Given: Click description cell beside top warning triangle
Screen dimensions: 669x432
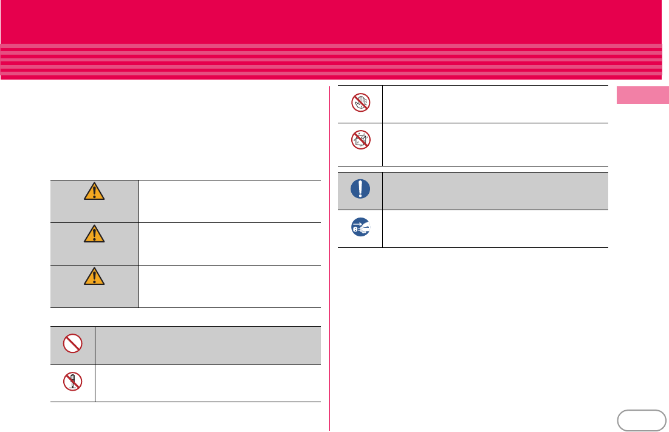Looking at the screenshot, I should tap(229, 201).
